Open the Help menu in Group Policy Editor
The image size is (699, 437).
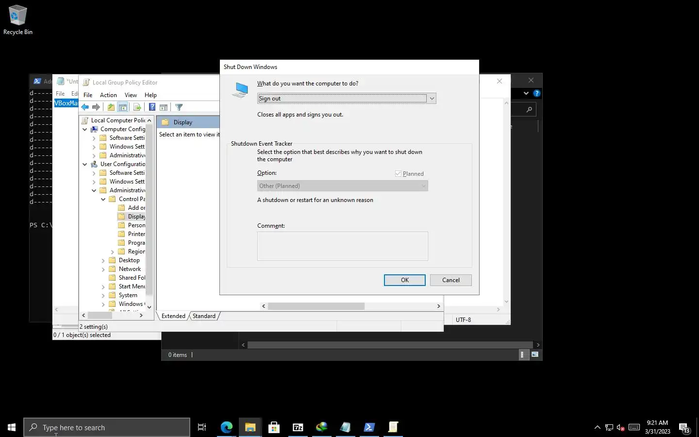(x=150, y=95)
